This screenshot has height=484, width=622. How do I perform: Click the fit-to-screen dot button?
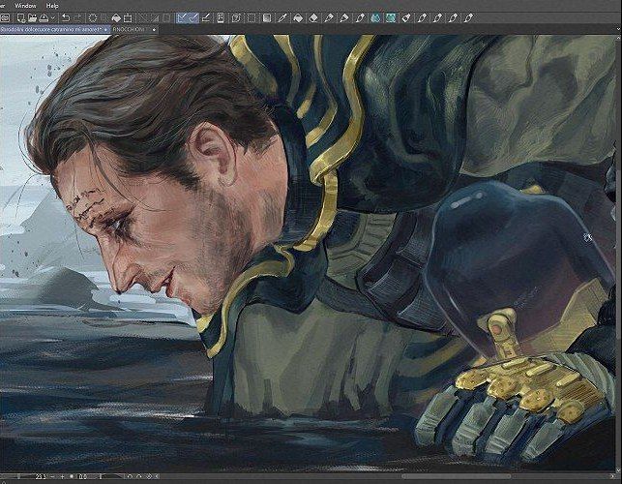[72, 476]
